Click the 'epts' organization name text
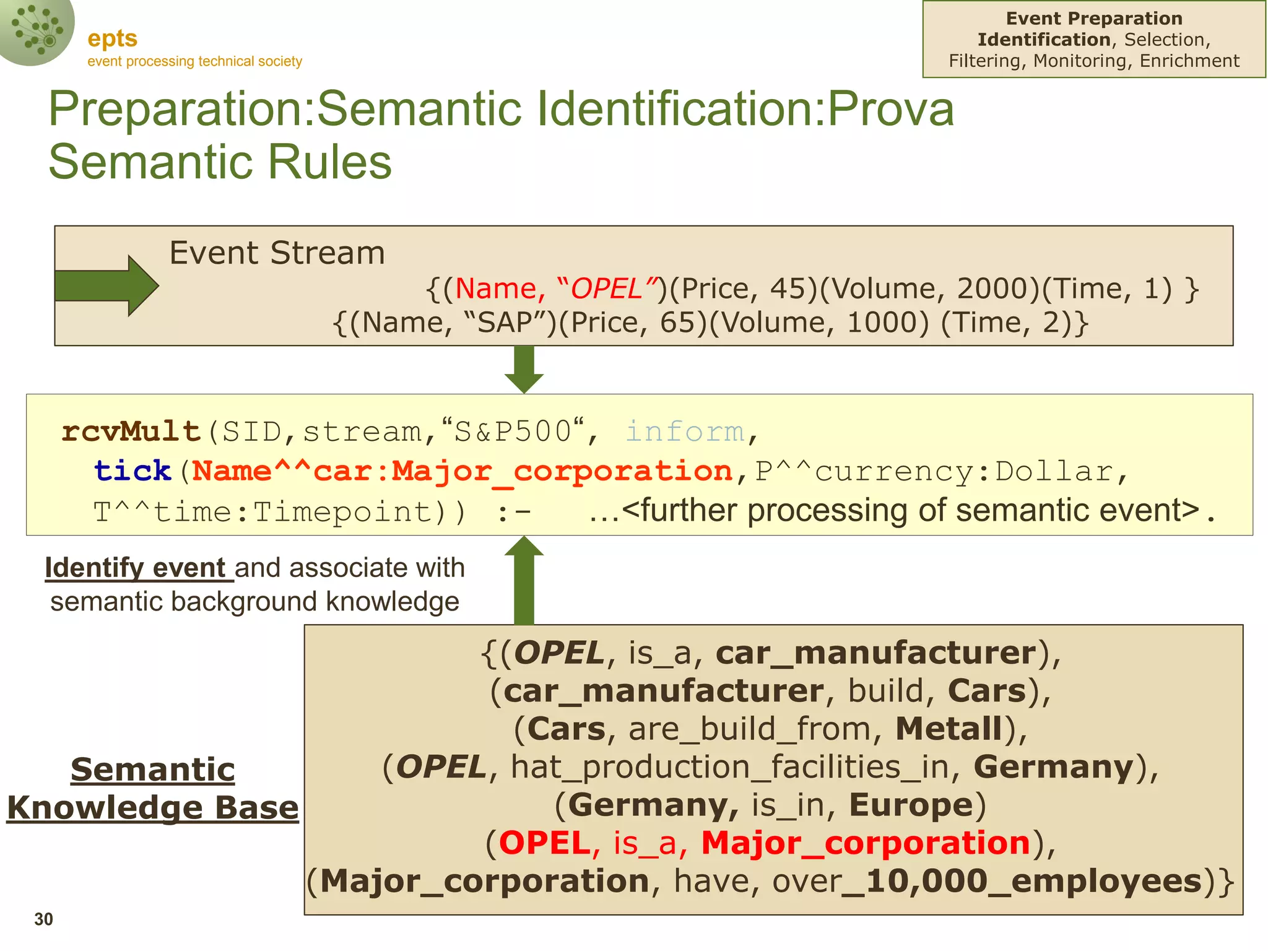The width and height of the screenshot is (1268, 951). [x=112, y=38]
